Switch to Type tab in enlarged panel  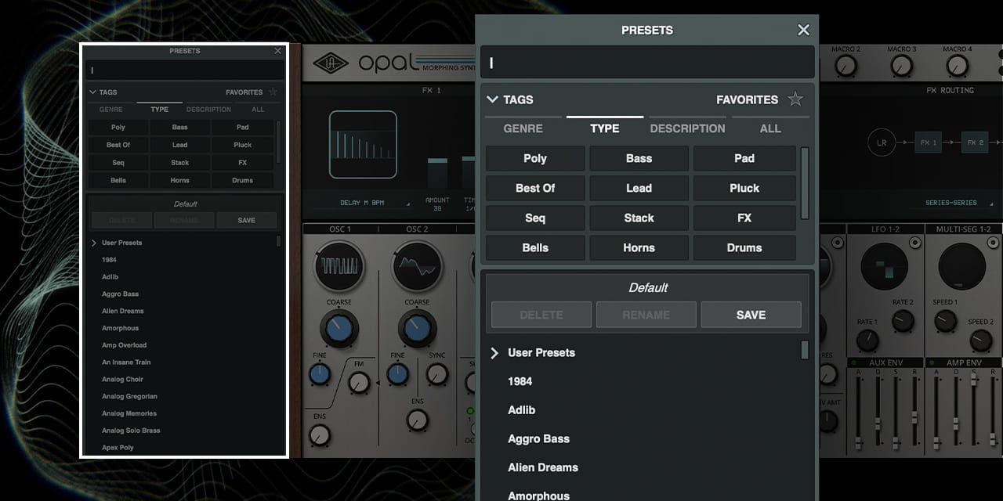(x=605, y=128)
